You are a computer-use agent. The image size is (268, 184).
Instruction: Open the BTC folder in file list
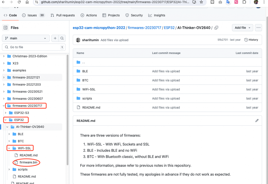pos(85,80)
